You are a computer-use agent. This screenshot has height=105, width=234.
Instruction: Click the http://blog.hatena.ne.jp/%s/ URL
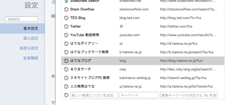181,61
